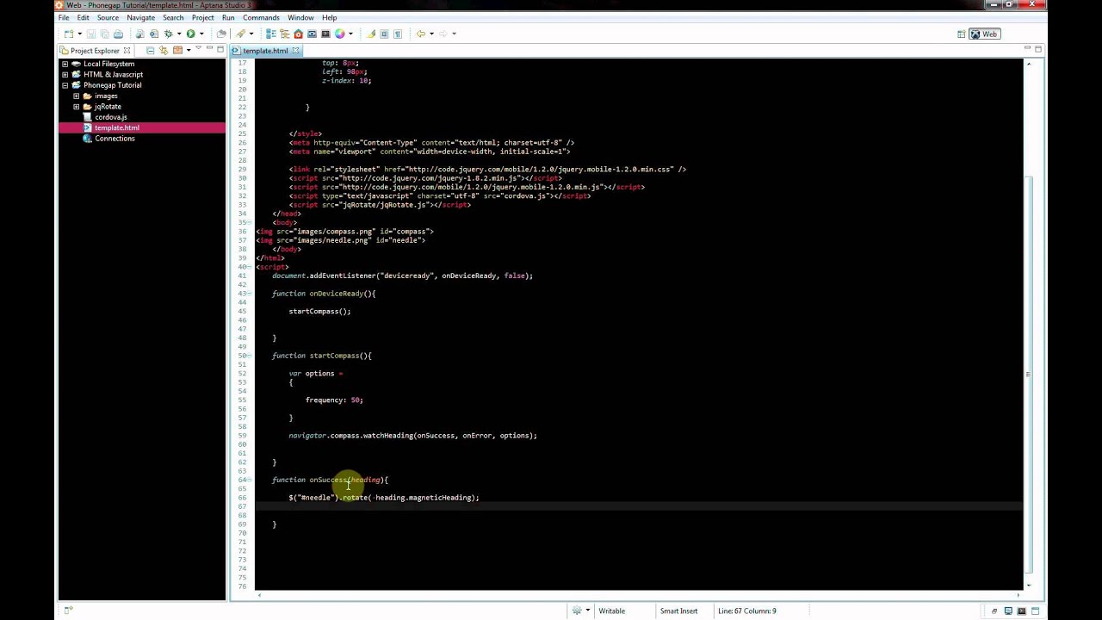Select cordova.js in the tree
This screenshot has width=1102, height=620.
coord(110,117)
